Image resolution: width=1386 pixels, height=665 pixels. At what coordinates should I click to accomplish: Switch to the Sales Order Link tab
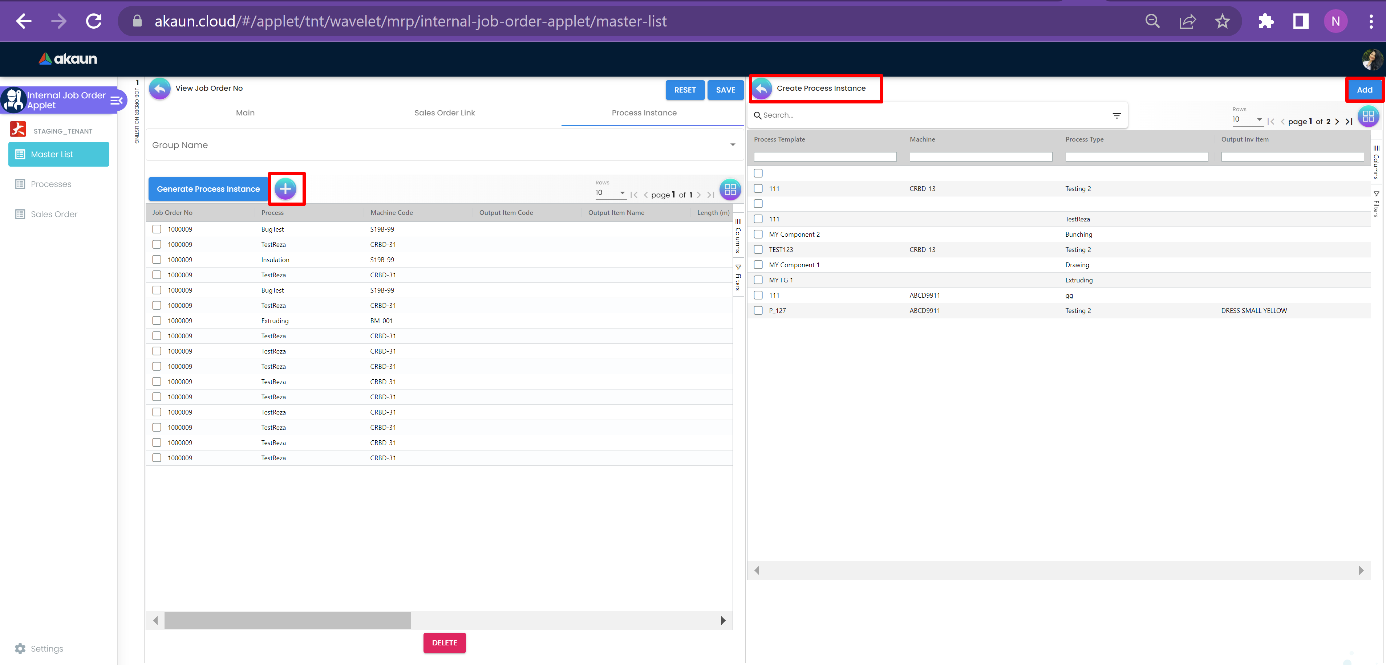coord(445,113)
